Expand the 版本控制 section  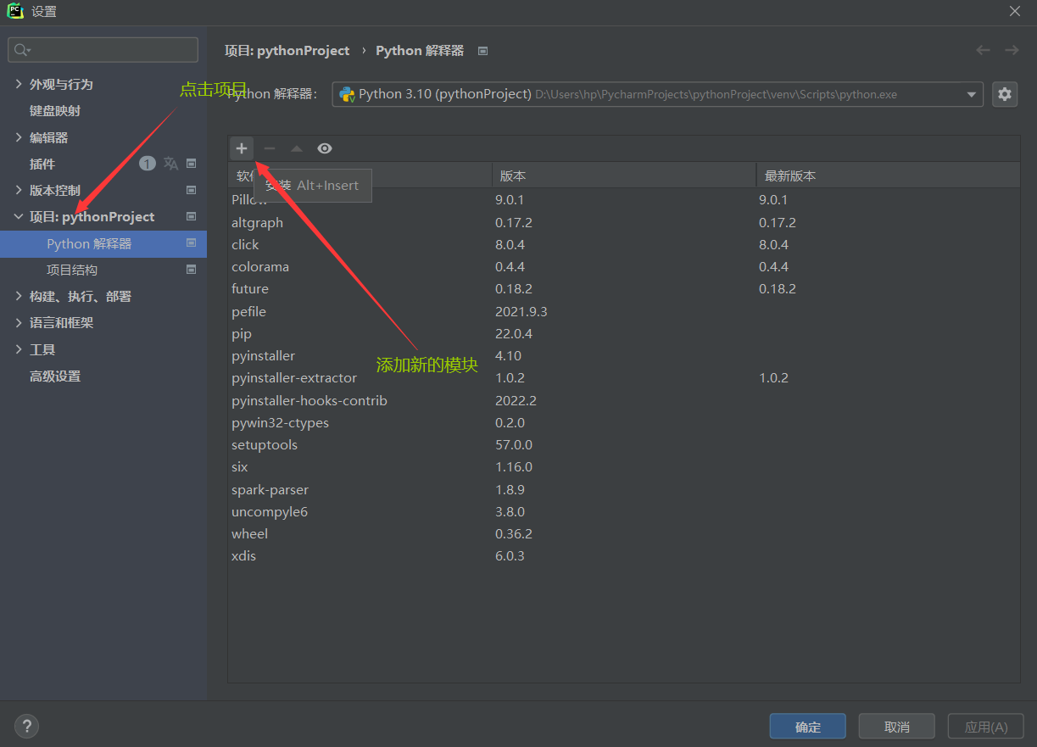click(x=20, y=190)
